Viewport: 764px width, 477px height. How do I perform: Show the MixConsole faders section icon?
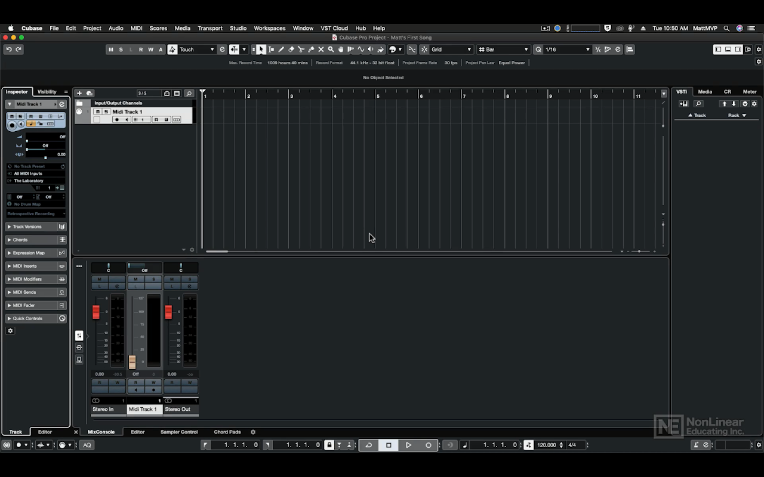pyautogui.click(x=79, y=336)
